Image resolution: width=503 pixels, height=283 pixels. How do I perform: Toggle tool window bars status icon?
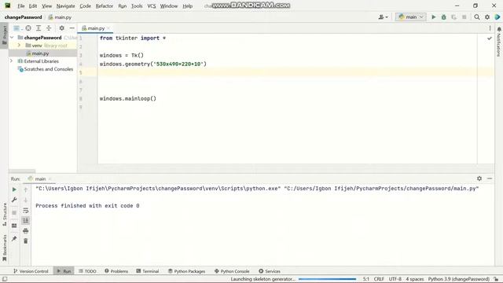click(5, 279)
